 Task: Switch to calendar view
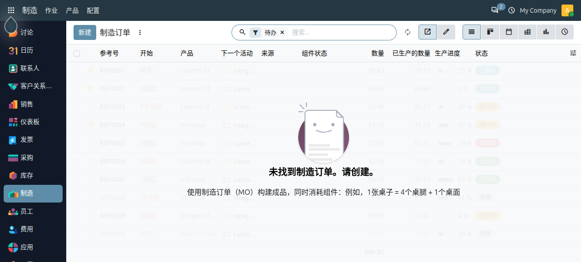point(509,32)
